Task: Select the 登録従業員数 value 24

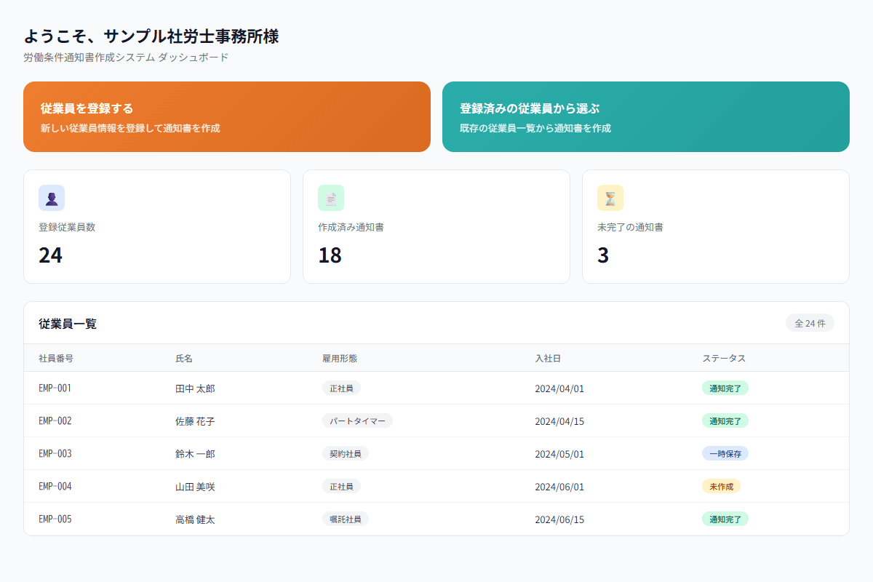Action: 51,255
